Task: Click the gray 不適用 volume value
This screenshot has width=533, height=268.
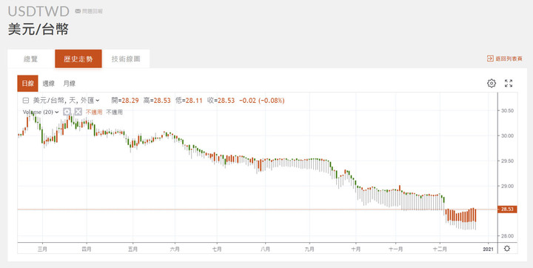Action: (114, 113)
